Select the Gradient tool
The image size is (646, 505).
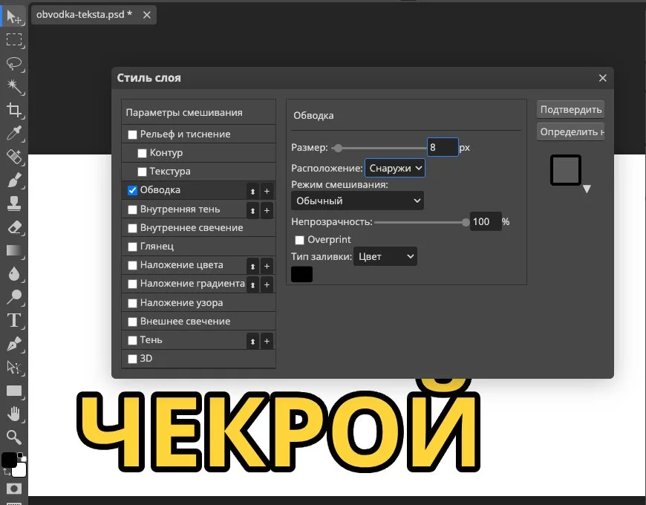coord(13,250)
